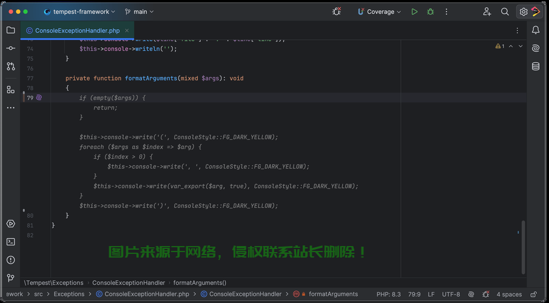Click the Exceptions navigation bar item
Viewport: 549px width, 303px height.
point(69,295)
